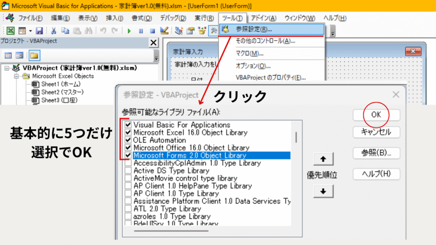Image resolution: width=436 pixels, height=245 pixels.
Task: Toggle Design Mode icon in the toolbar
Action: [164, 31]
